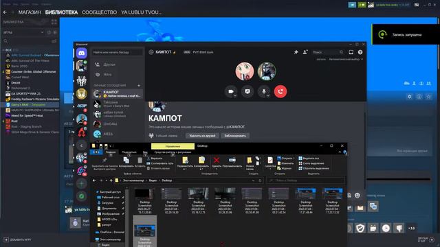Open Discord inbox icon

[x=351, y=52]
